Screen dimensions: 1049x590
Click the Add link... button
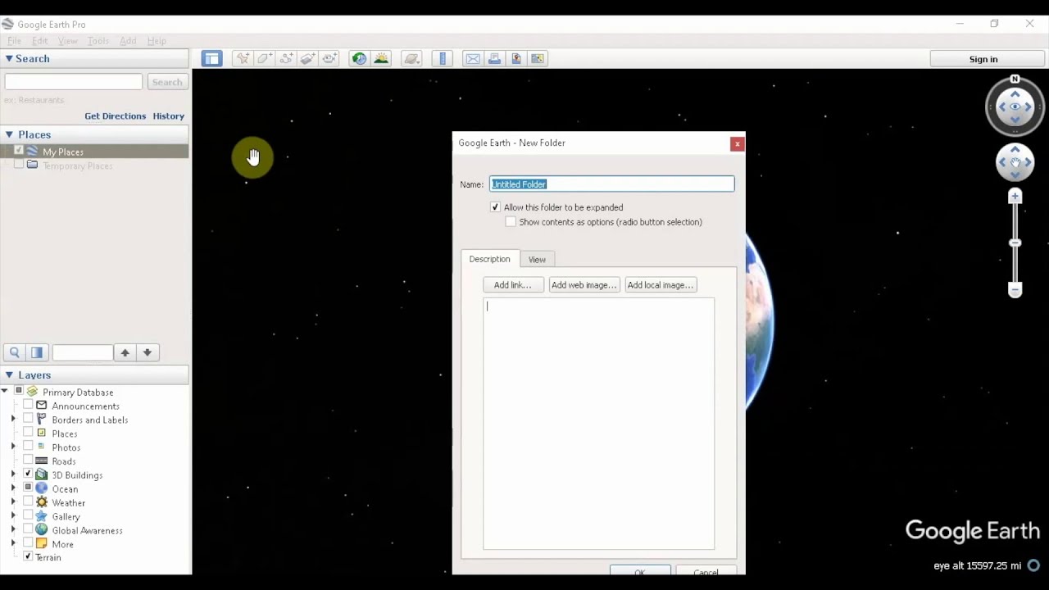[x=513, y=285]
